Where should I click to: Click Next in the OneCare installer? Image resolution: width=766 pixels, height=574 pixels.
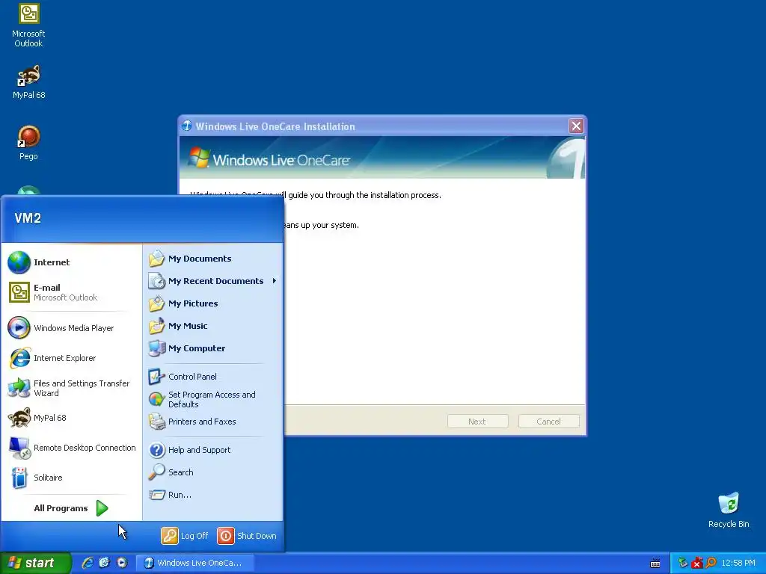(477, 422)
